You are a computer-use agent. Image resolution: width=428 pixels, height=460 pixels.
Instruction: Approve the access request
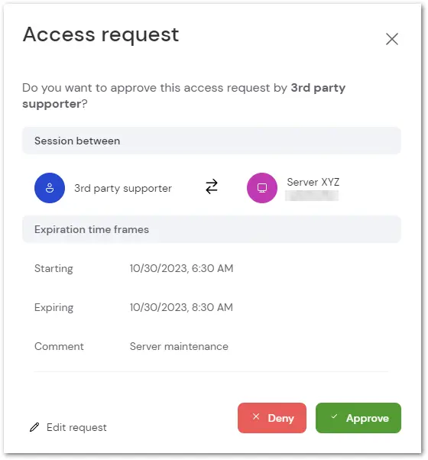(x=358, y=418)
